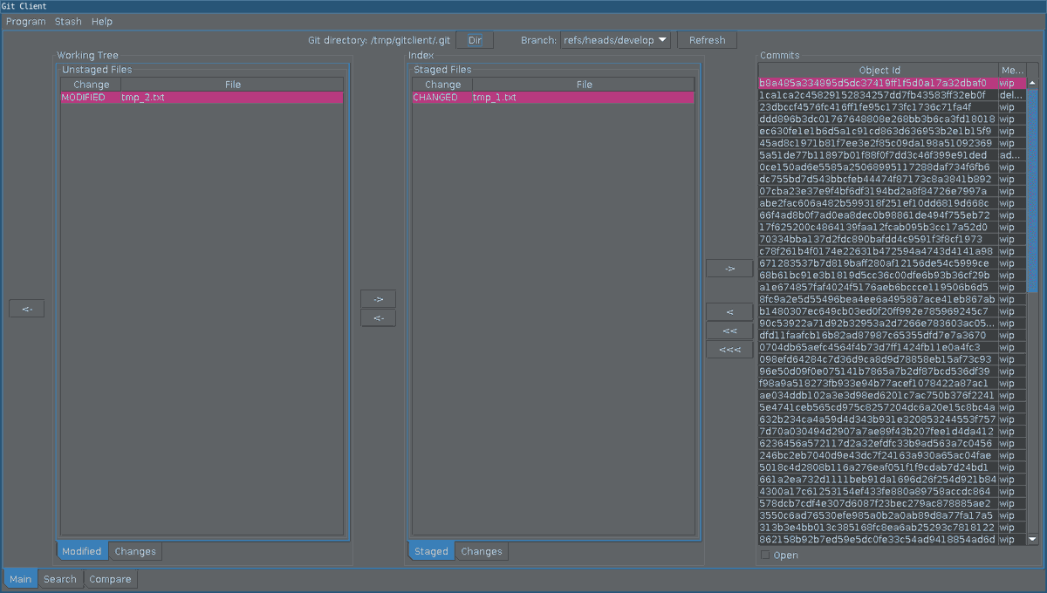Click the double '<<' reset arrow button
The width and height of the screenshot is (1047, 593).
click(729, 331)
